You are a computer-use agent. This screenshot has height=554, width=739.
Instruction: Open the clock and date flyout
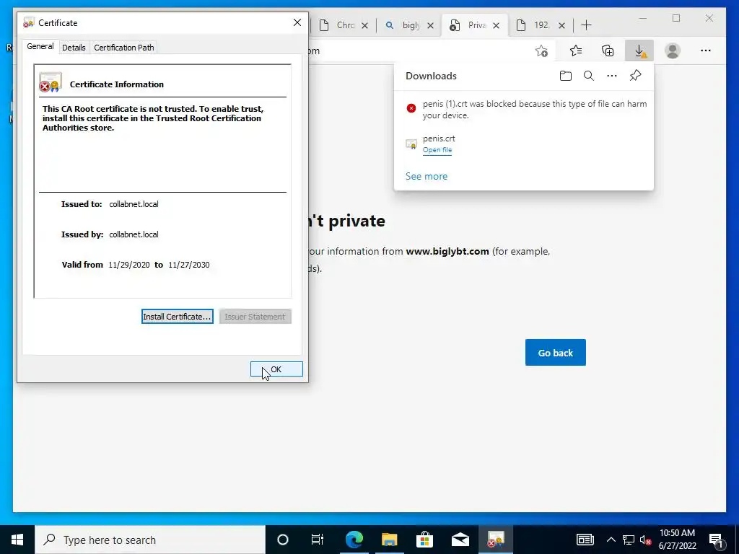coord(677,540)
